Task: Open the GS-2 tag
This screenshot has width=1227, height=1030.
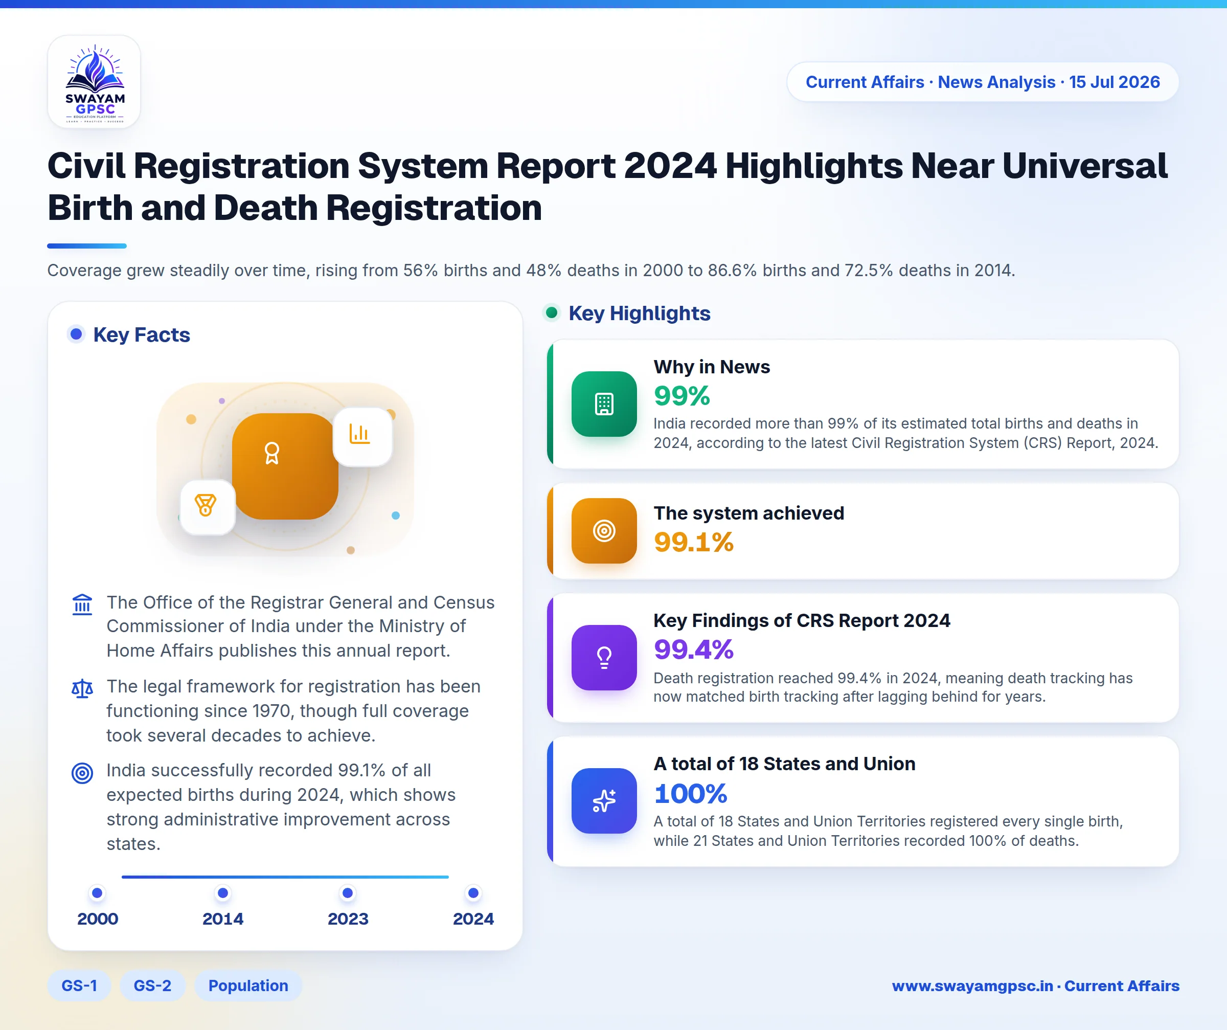Action: point(152,986)
